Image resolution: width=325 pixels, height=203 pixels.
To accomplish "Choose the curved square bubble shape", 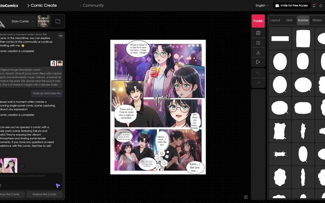I will coord(303,39).
